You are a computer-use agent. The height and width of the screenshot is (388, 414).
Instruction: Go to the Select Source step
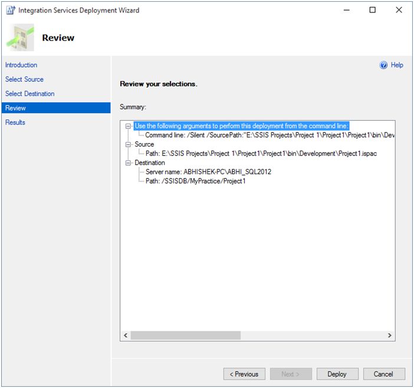[24, 79]
